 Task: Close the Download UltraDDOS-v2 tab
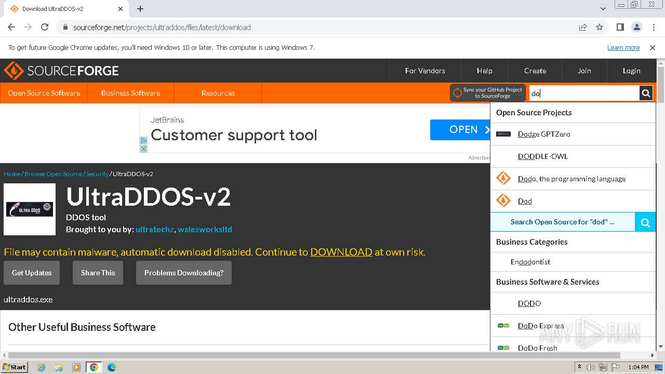point(121,9)
